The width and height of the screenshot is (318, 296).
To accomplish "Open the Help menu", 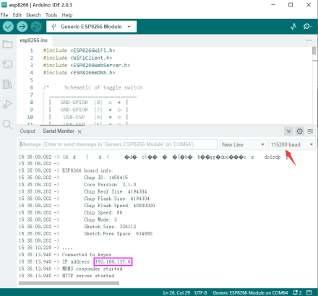I will [67, 15].
